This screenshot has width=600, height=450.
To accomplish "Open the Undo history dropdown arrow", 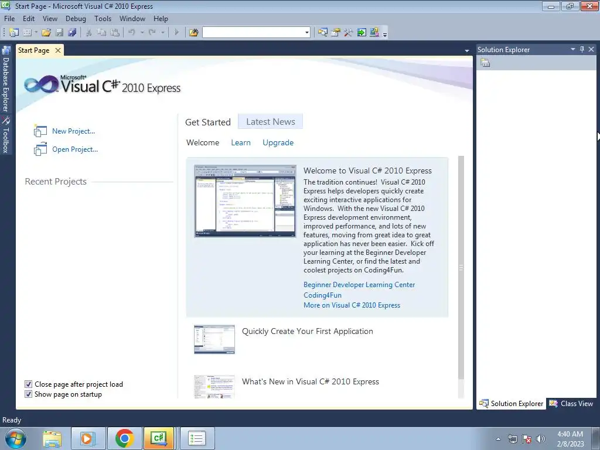I will (142, 33).
